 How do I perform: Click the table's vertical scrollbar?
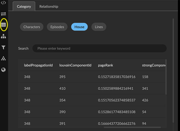click(166, 77)
